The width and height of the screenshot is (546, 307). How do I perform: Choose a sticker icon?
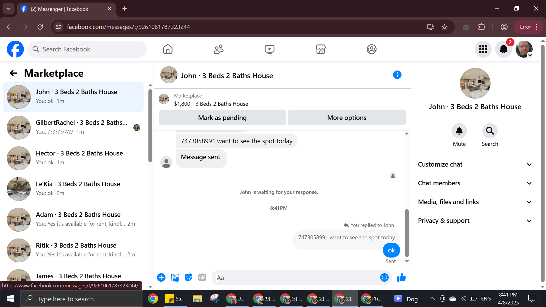coord(188,277)
